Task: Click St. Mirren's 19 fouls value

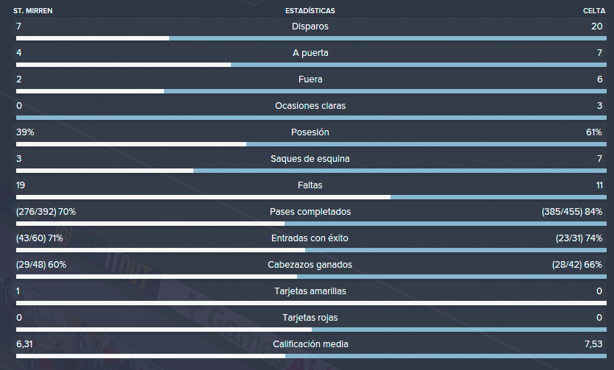Action: 21,185
